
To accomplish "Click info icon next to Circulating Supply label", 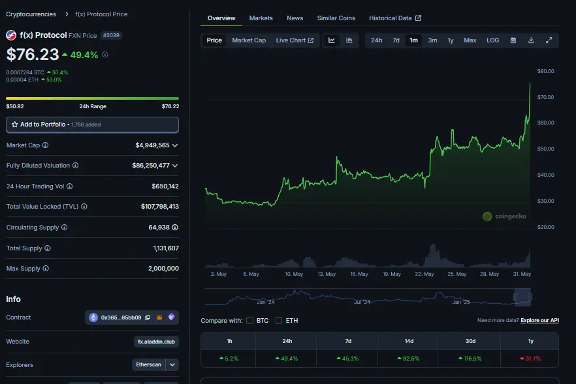I will 64,228.
